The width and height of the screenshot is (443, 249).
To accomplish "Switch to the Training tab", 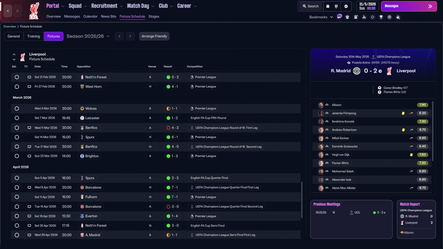I will (34, 36).
